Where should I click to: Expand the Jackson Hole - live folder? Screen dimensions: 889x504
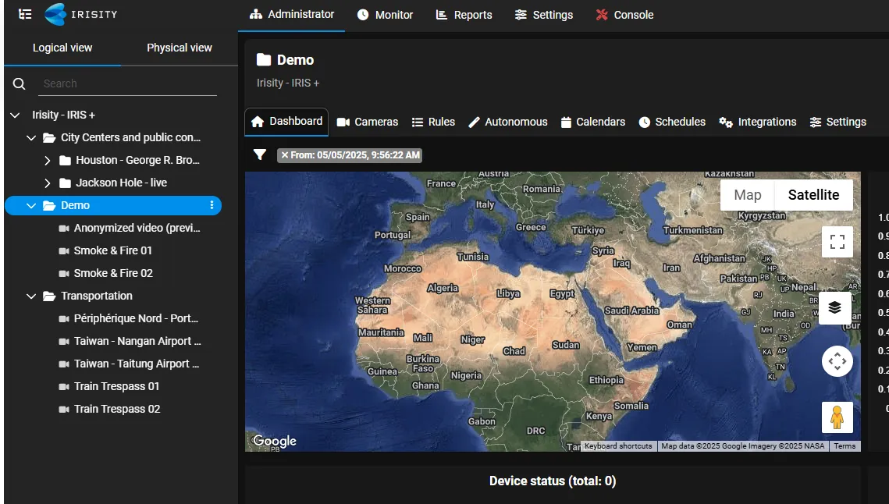tap(47, 183)
